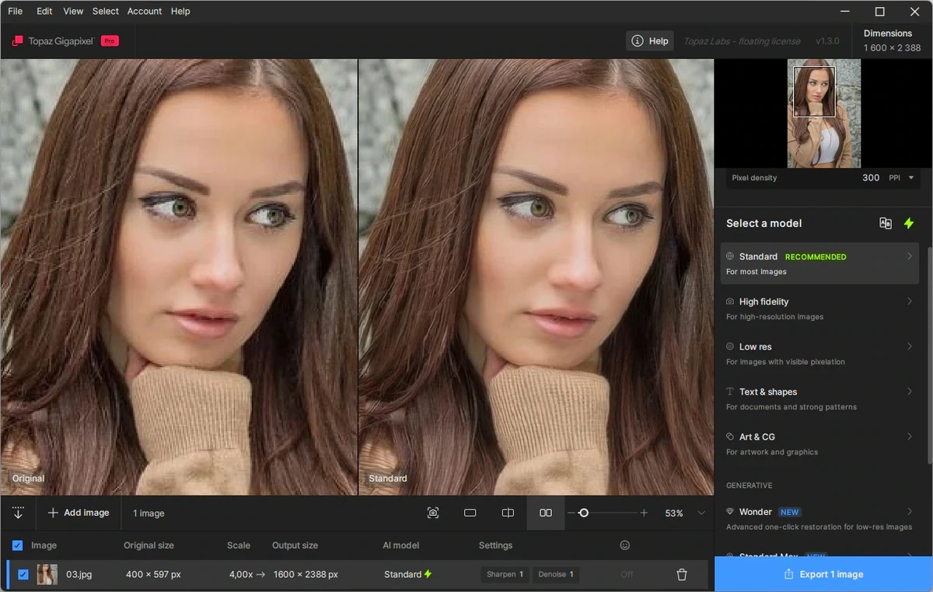Click the Original label on left preview

pos(28,479)
